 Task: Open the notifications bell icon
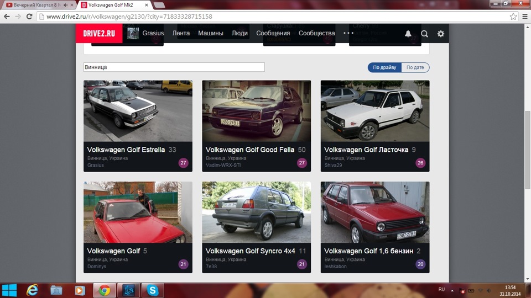408,34
